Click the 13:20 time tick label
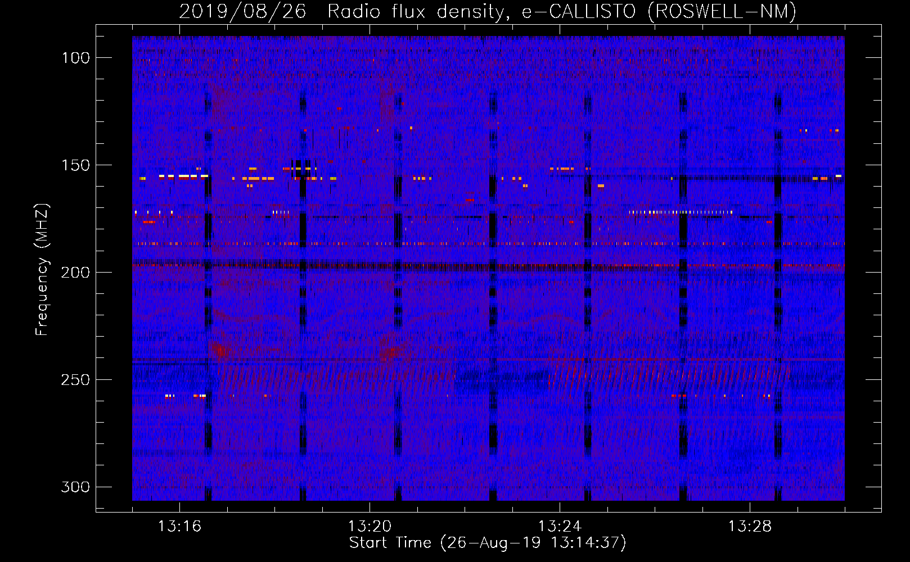The width and height of the screenshot is (910, 562). click(370, 527)
